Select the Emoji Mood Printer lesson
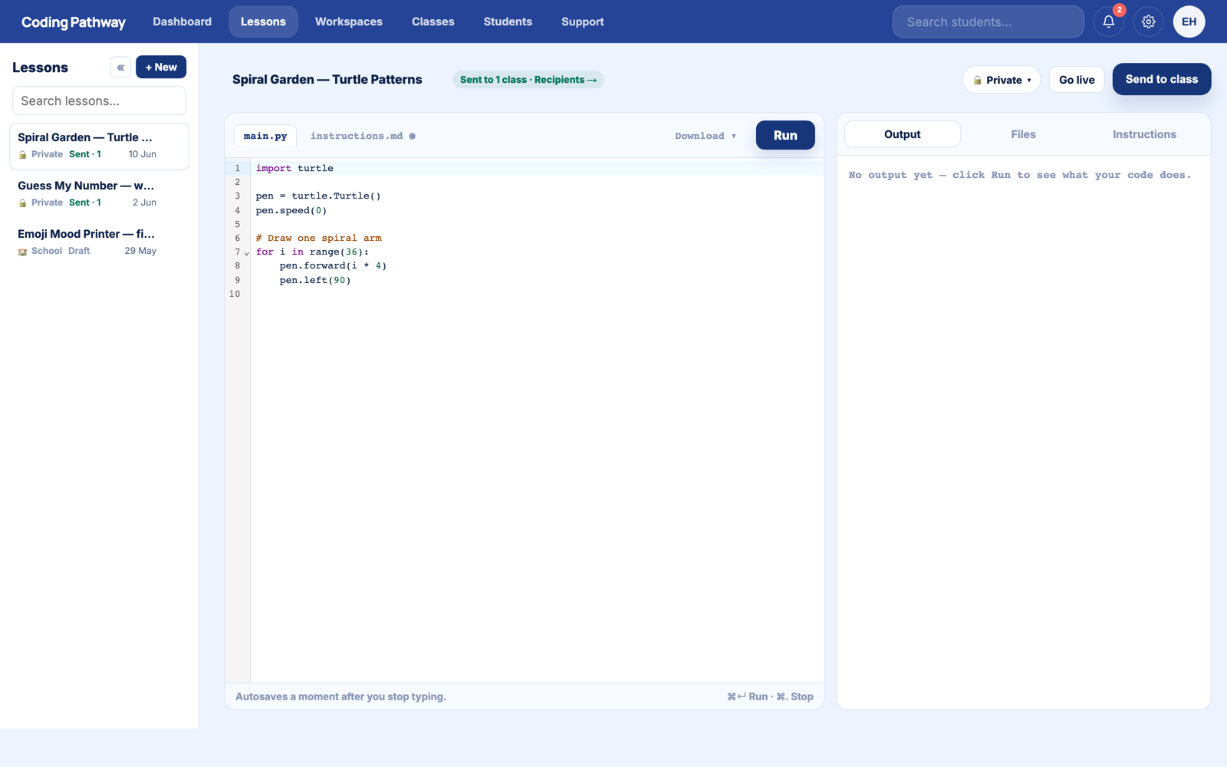Screen dimensions: 1227x767 99,242
